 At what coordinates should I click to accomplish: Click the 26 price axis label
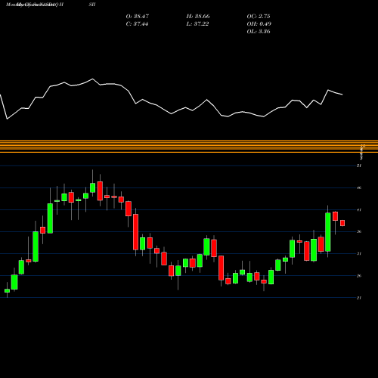tap(359, 276)
